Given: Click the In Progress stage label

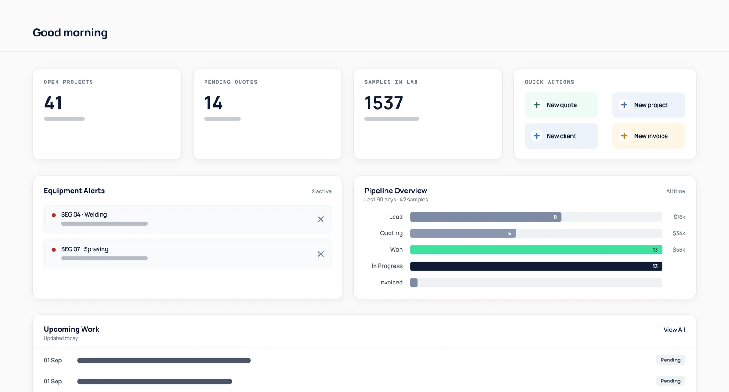Looking at the screenshot, I should (387, 266).
